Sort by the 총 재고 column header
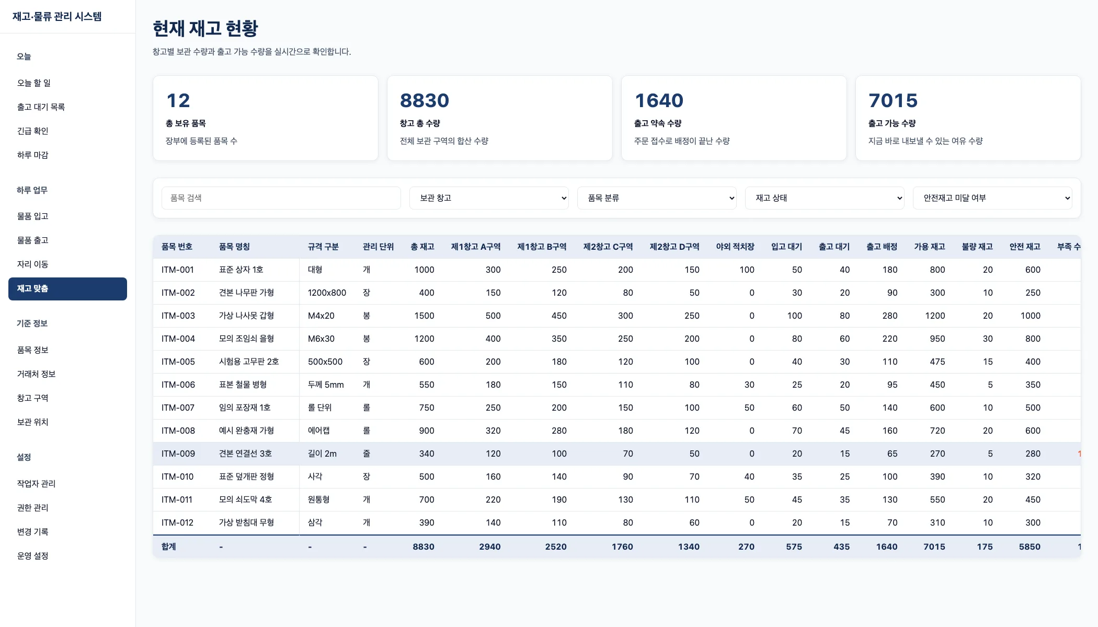This screenshot has width=1098, height=627. pos(422,247)
